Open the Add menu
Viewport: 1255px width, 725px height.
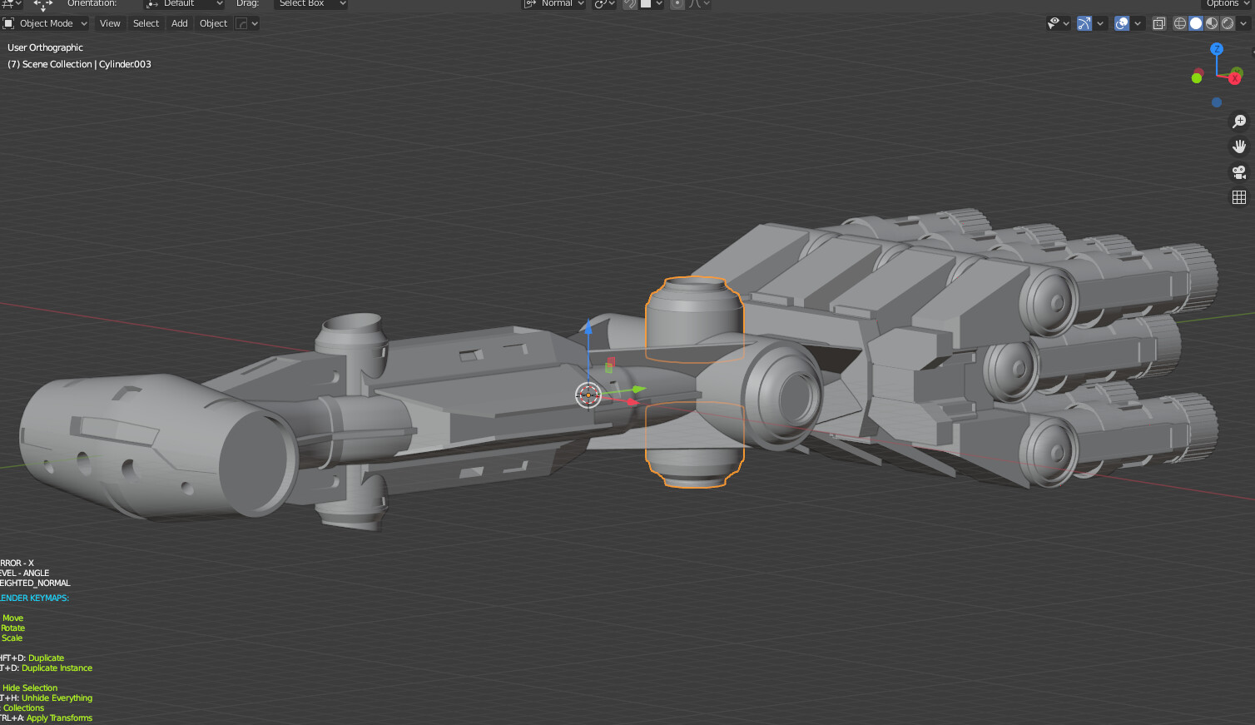pyautogui.click(x=179, y=23)
